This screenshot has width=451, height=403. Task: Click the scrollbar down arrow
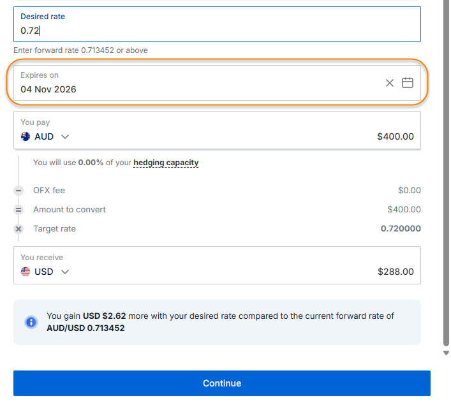pyautogui.click(x=446, y=353)
